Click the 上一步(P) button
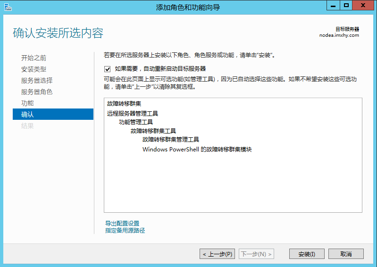 (217, 254)
